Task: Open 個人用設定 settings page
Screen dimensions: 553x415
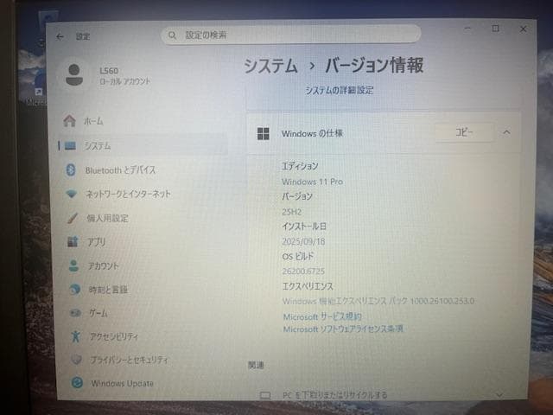Action: (107, 219)
